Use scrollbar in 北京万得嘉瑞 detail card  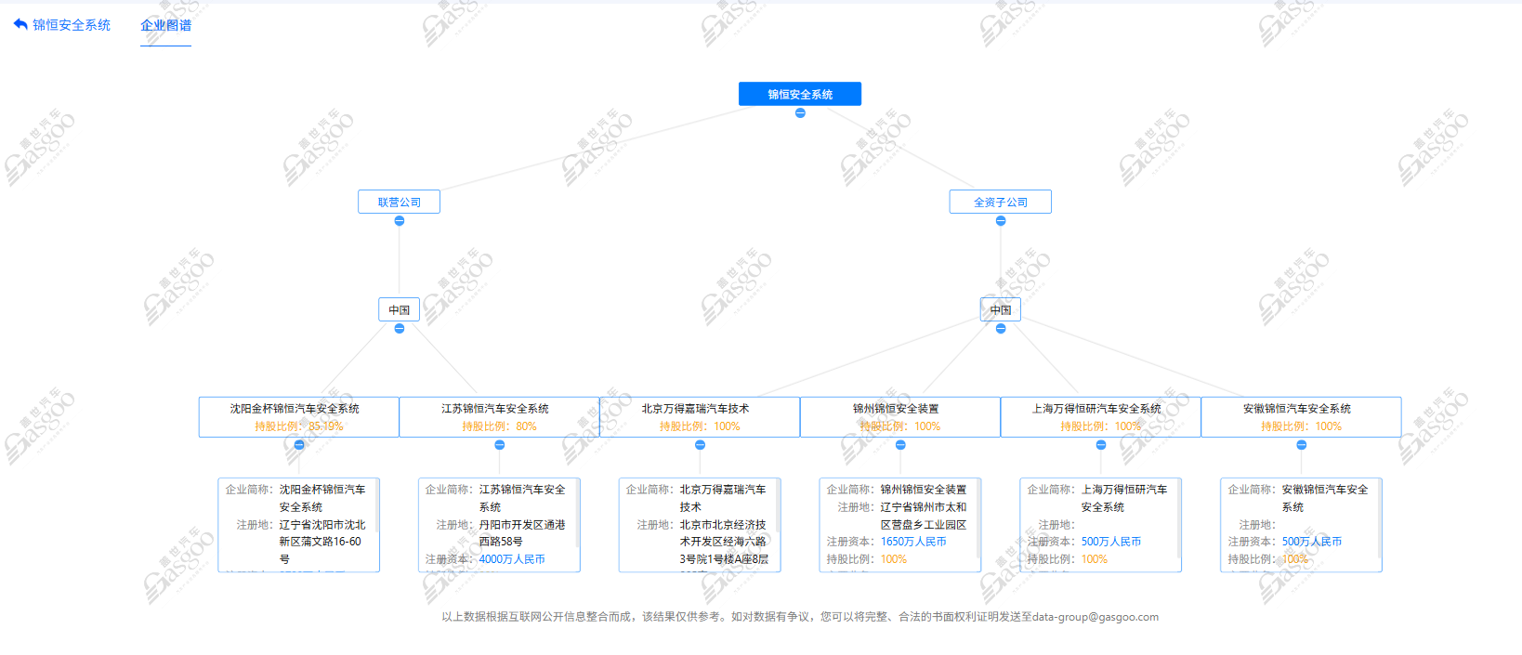(x=778, y=506)
